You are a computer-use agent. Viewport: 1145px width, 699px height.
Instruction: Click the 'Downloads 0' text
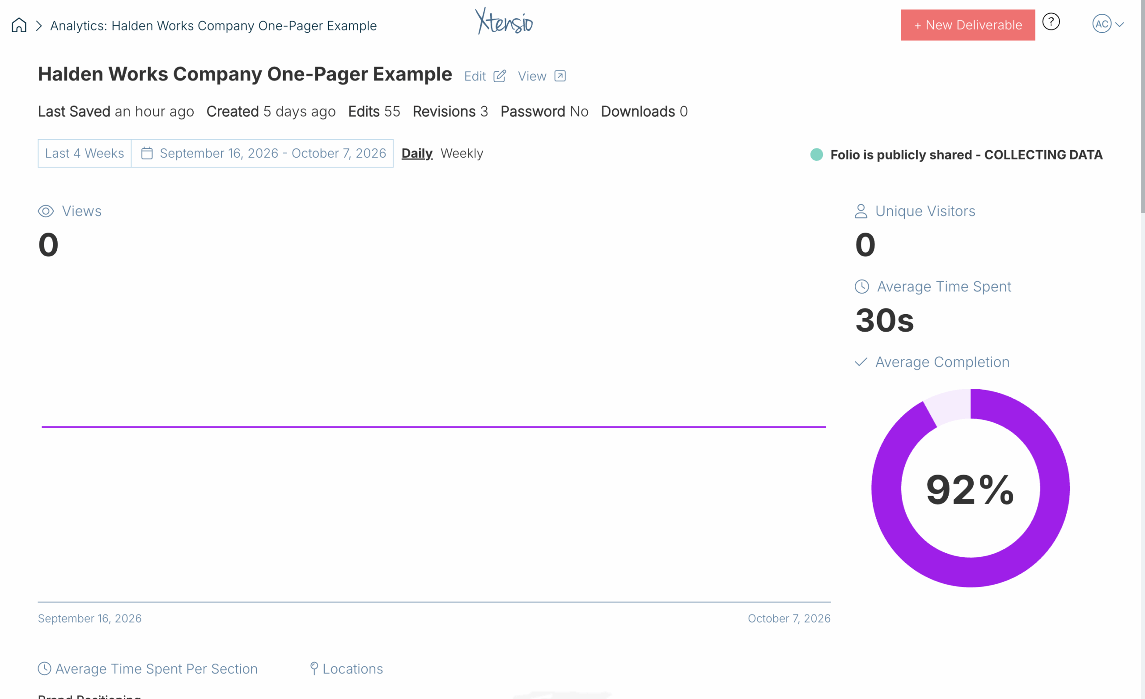644,111
